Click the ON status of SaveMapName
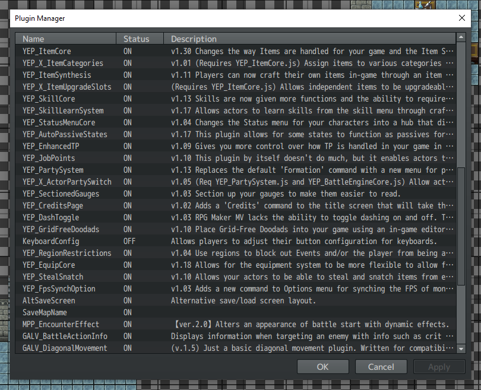 128,312
